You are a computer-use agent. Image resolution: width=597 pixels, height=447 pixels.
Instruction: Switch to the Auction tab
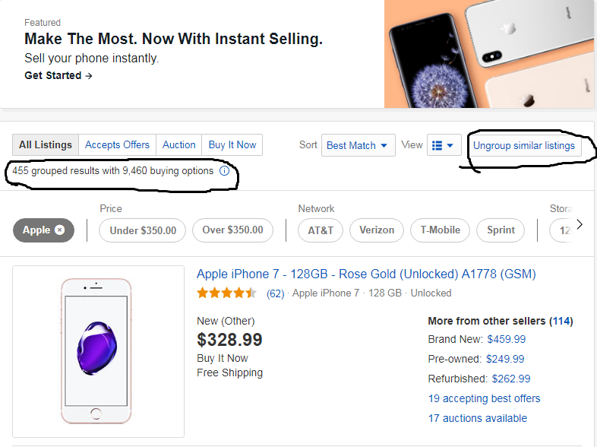[179, 145]
